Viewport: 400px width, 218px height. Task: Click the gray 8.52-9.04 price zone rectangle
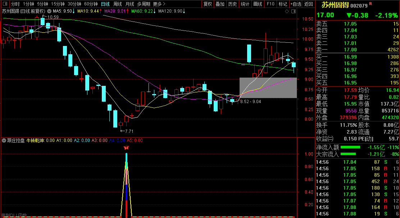268,88
